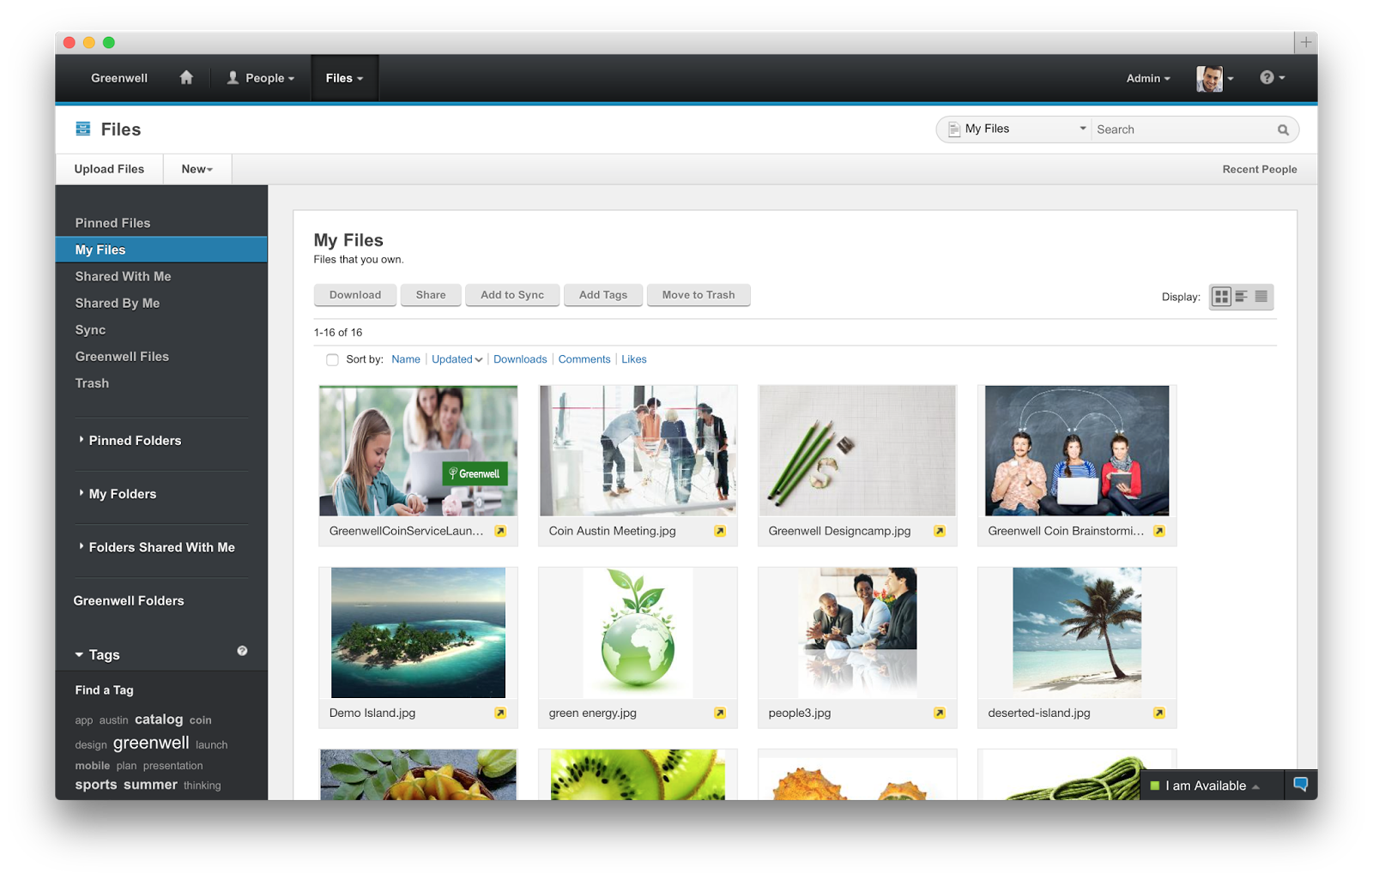This screenshot has width=1373, height=879.
Task: Open the help question mark menu
Action: (1272, 77)
